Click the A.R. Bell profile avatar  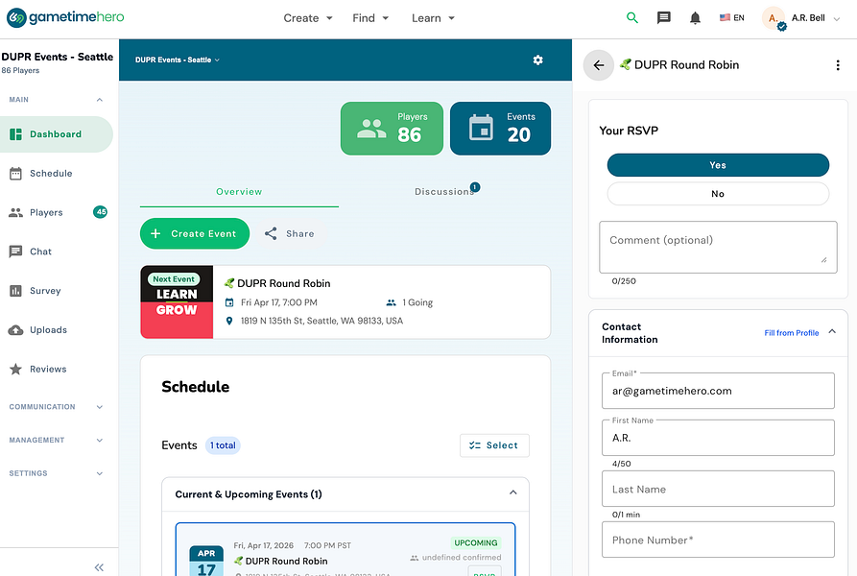pyautogui.click(x=774, y=18)
